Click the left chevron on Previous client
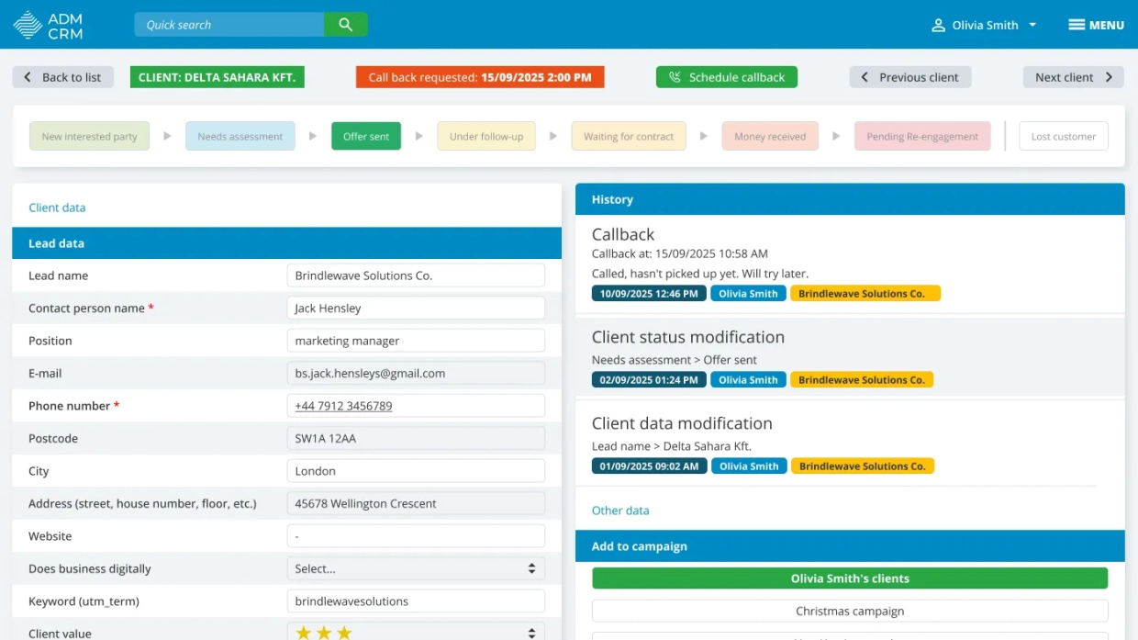This screenshot has height=640, width=1138. tap(865, 77)
